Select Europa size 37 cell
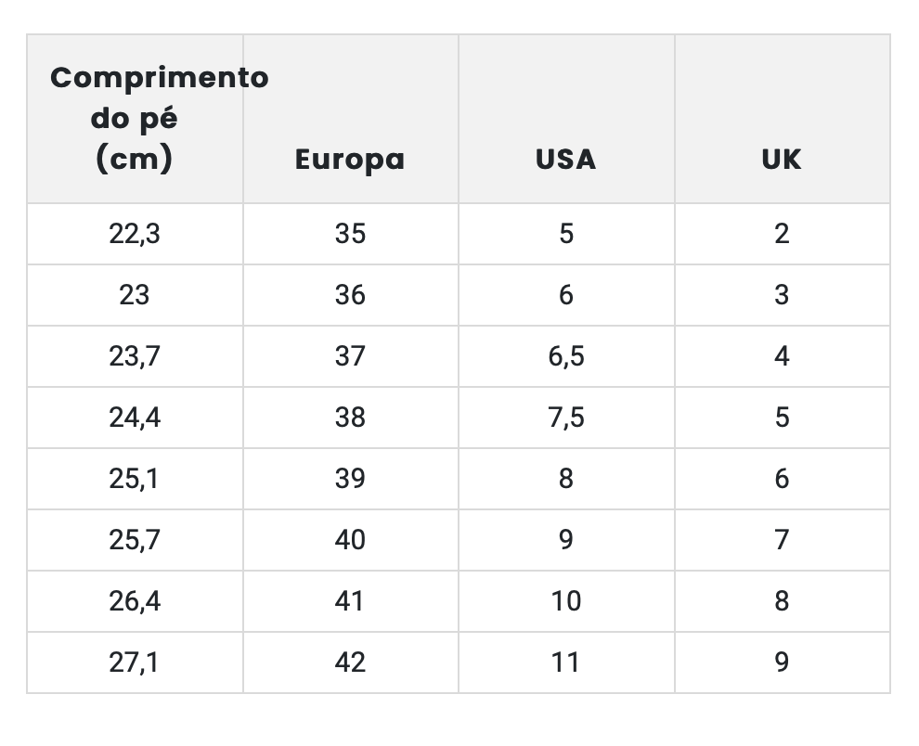 tap(350, 356)
